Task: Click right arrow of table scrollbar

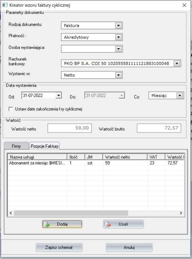Action: 181,213
